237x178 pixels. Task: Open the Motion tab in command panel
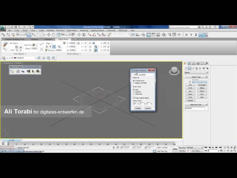tap(198, 63)
